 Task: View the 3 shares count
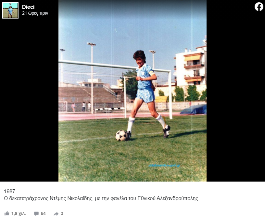click(x=62, y=213)
